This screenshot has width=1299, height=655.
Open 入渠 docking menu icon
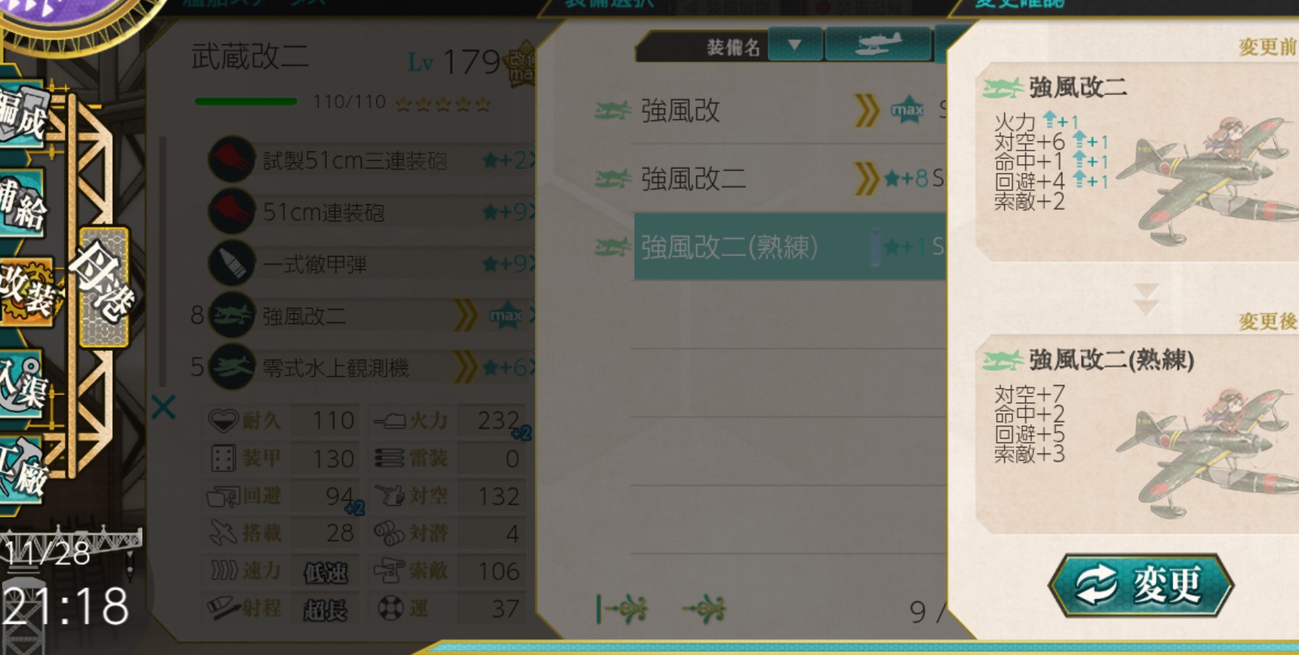click(x=24, y=384)
